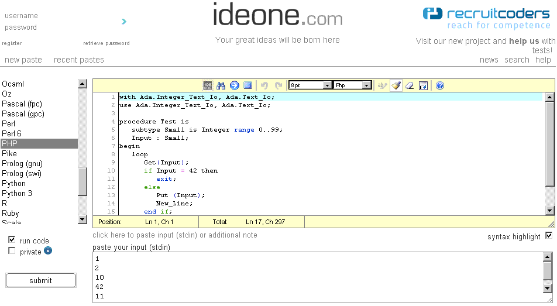
Task: Select Perl in the language list
Action: tap(39, 123)
